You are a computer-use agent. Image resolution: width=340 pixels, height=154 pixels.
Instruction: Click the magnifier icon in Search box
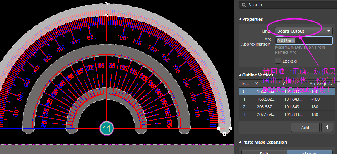coord(244,5)
